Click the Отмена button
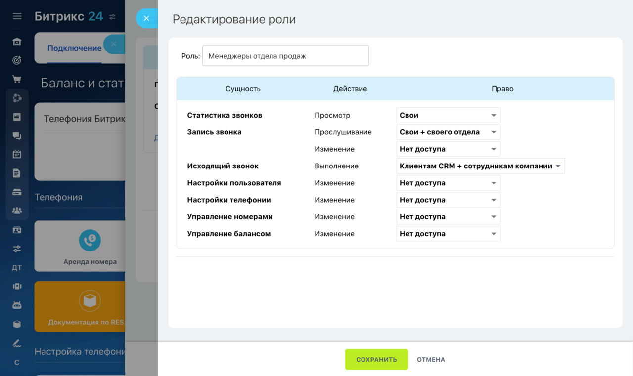 431,360
